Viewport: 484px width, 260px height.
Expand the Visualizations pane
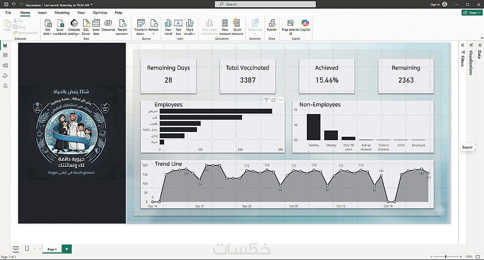pyautogui.click(x=471, y=45)
